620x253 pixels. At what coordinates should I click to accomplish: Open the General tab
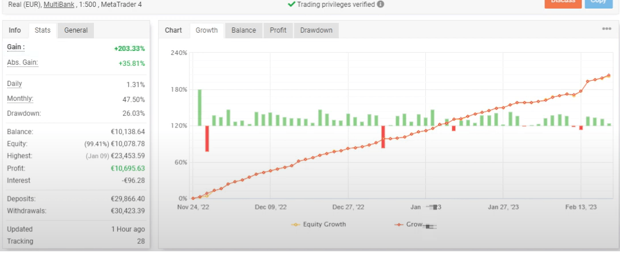point(76,30)
